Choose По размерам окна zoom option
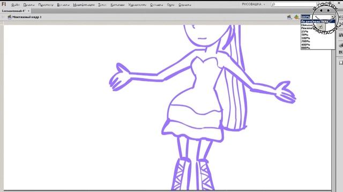Viewport: 343px width, 192px height. point(318,21)
